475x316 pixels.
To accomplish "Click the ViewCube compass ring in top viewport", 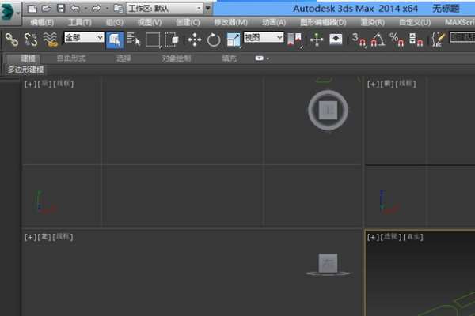I will coord(311,110).
